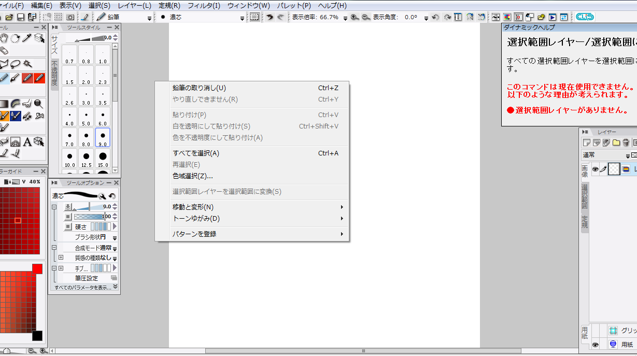Screen dimensions: 637x356
Task: Select the rotate canvas tool
Action: [x=16, y=38]
